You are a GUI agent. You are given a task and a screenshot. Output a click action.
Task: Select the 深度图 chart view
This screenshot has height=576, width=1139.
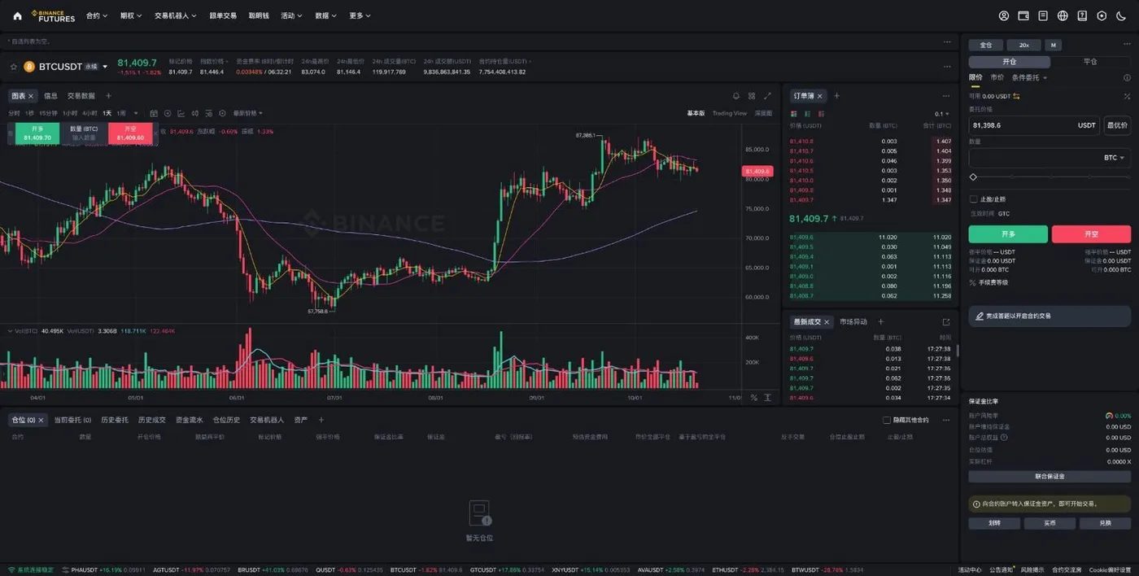coord(763,114)
